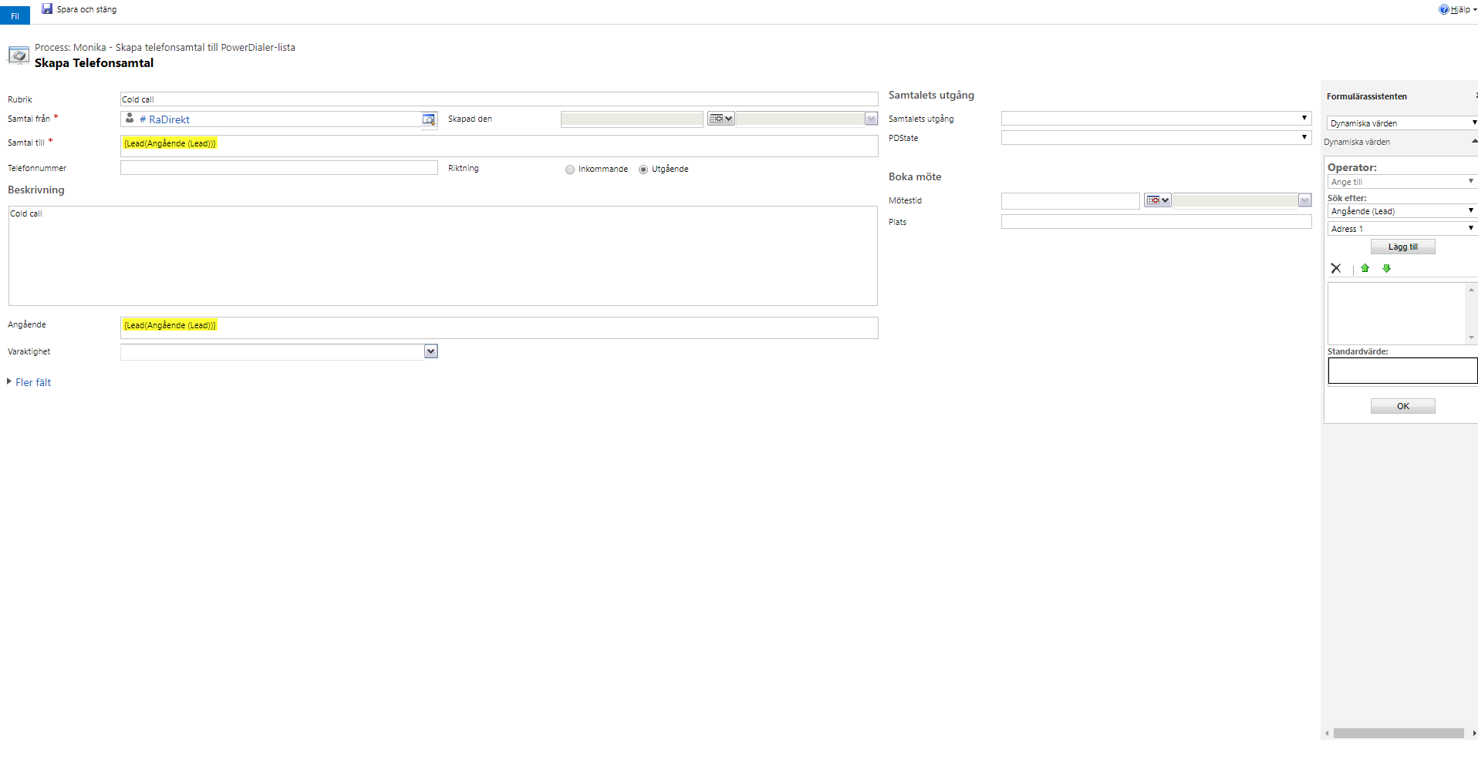Open the Samtalets utgång dropdown

pos(1304,118)
